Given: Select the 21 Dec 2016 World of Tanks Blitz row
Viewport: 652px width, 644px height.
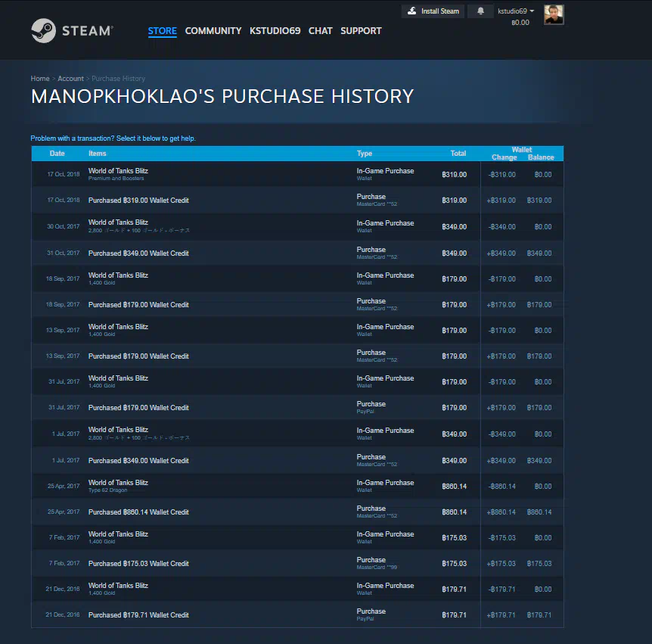Looking at the screenshot, I should click(297, 589).
